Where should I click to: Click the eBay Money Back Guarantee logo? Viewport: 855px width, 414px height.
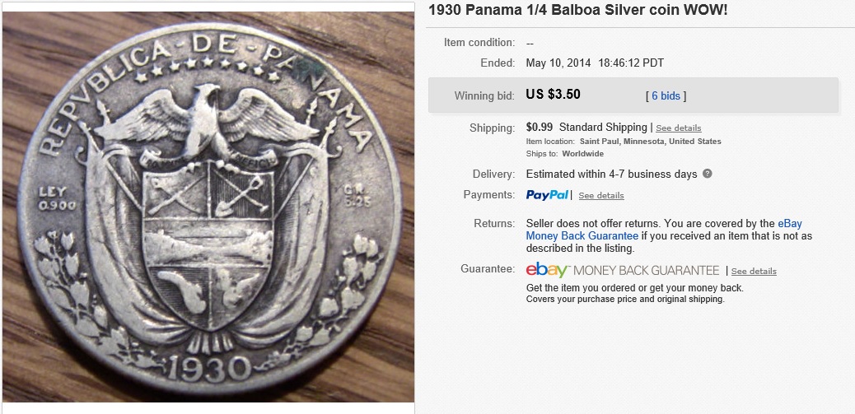click(623, 270)
